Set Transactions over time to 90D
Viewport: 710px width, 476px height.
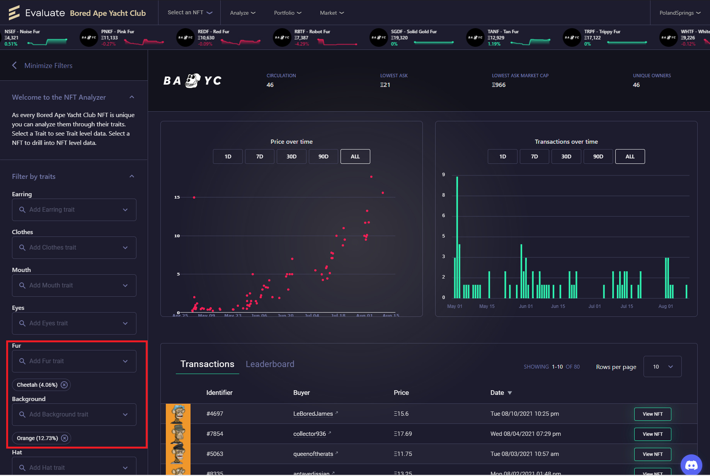(598, 156)
